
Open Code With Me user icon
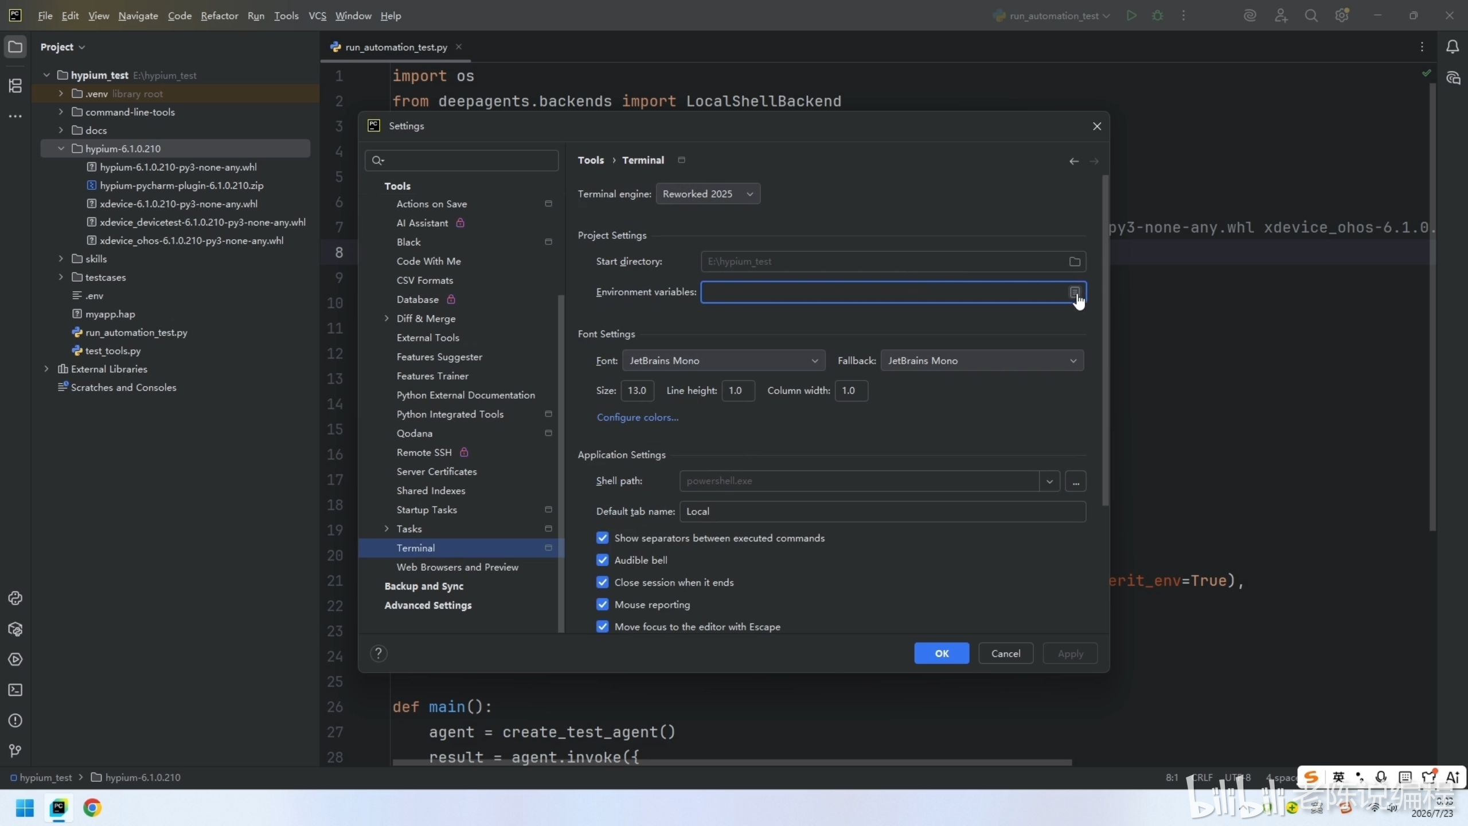click(x=1281, y=15)
